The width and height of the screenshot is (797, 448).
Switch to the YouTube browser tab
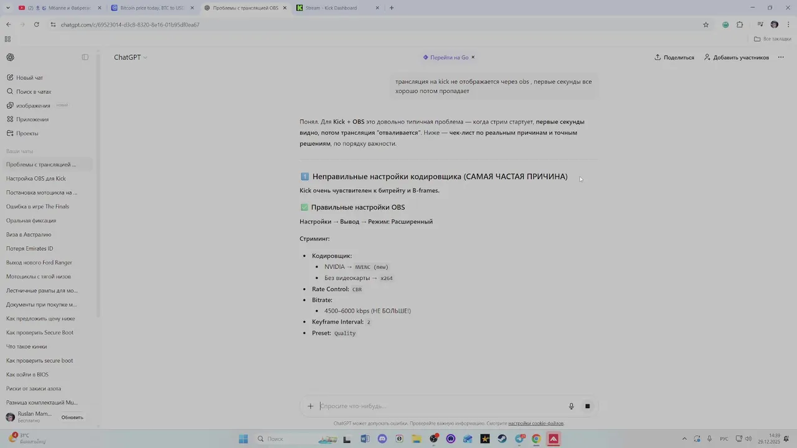60,8
